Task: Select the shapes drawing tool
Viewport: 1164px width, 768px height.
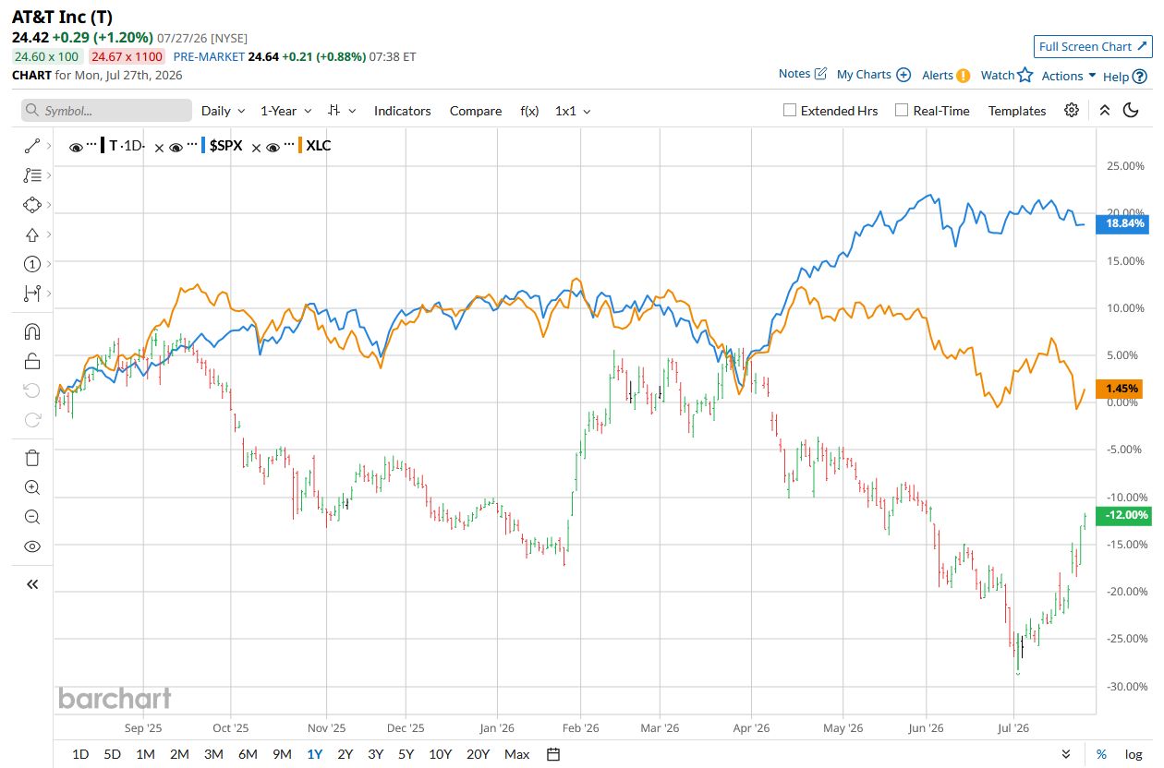Action: tap(32, 205)
